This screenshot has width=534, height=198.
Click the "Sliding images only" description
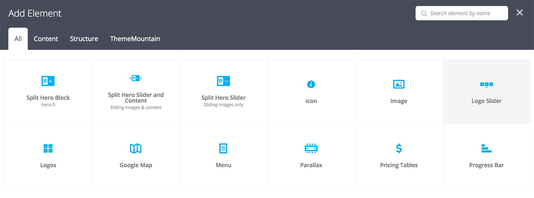[x=224, y=105]
